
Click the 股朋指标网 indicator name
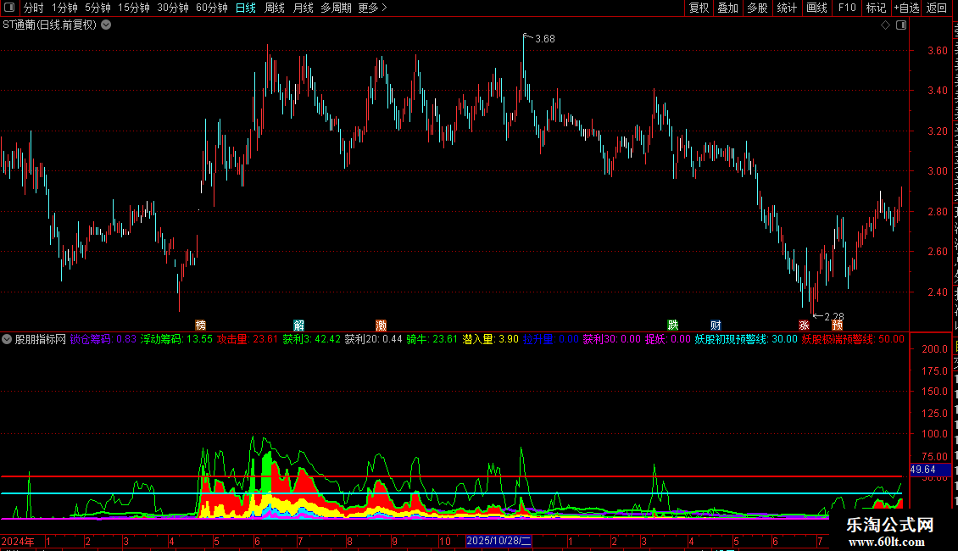point(41,339)
